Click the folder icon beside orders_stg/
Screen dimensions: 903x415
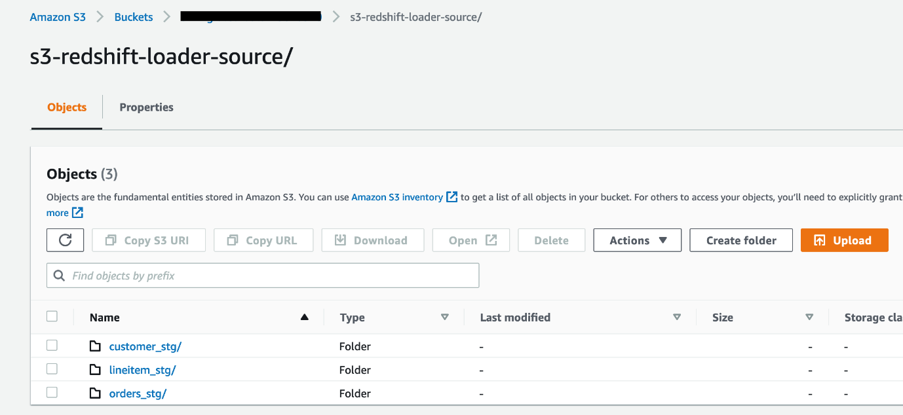tap(96, 393)
